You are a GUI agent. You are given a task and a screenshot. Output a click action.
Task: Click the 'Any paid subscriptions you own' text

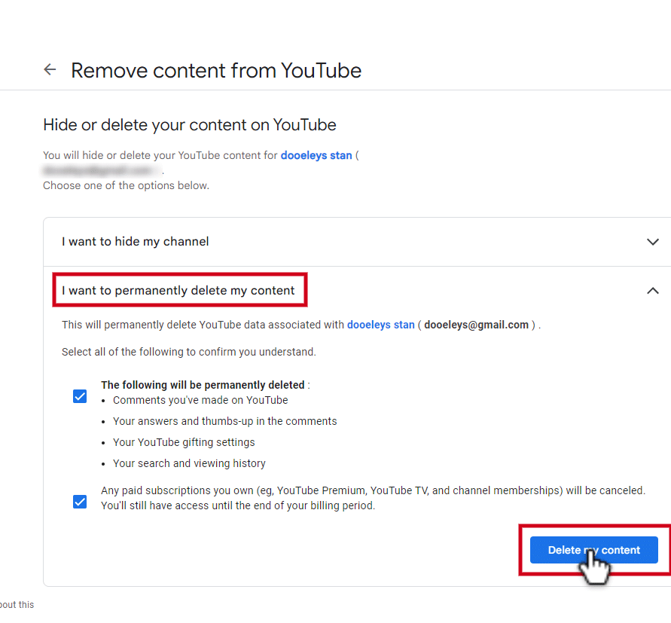click(373, 498)
